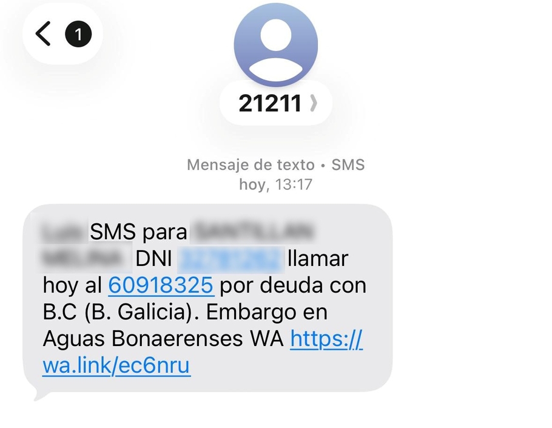Tap the 'Mensaje de texto • SMS' label
The height and width of the screenshot is (428, 552).
tap(275, 165)
